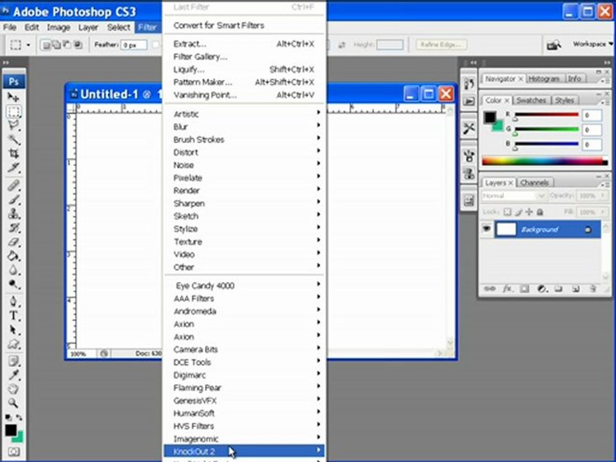Enable Lock all in Layers panel
Viewport: 616px width, 462px height.
[x=540, y=212]
